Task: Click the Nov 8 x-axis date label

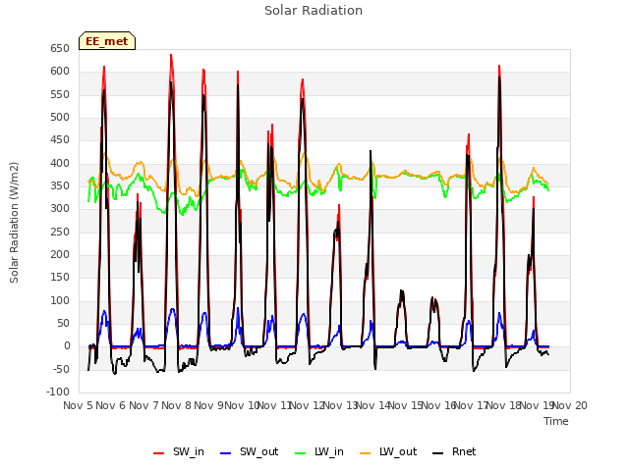Action: pyautogui.click(x=177, y=405)
